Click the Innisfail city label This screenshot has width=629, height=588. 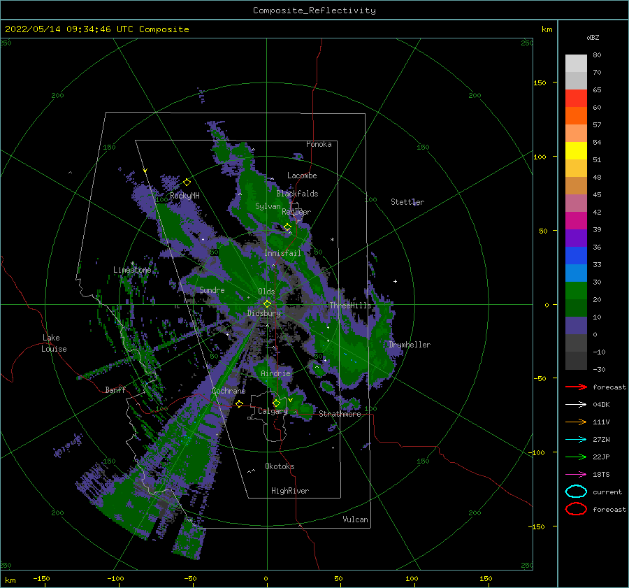(x=282, y=253)
